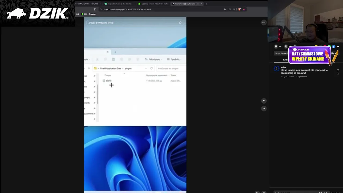Go to previous video with up arrow

(264, 101)
